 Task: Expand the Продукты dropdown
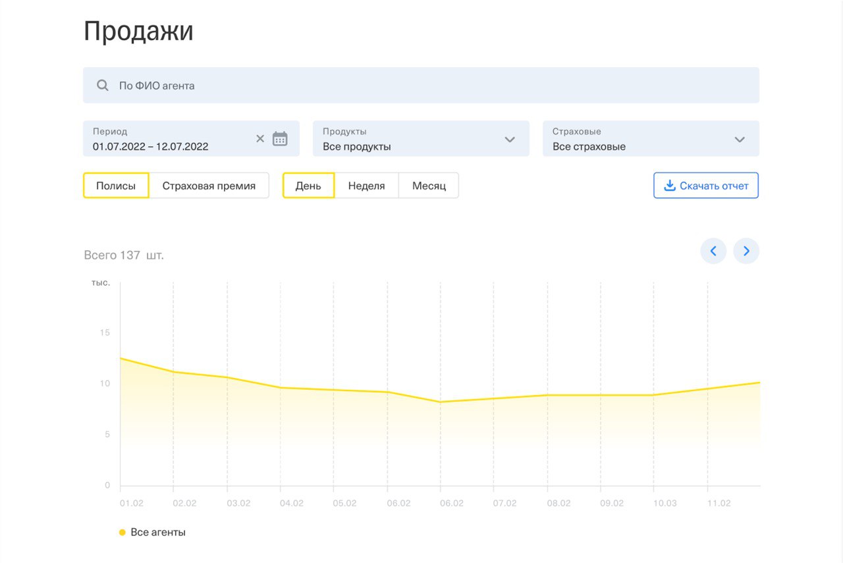509,139
